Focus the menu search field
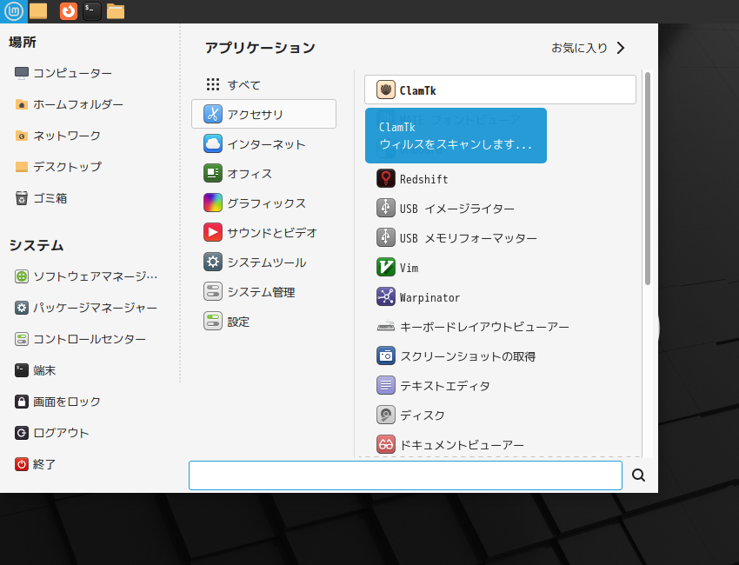The width and height of the screenshot is (739, 565). click(405, 475)
